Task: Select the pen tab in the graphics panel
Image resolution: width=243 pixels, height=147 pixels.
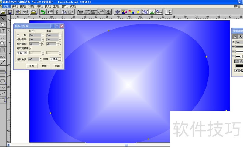Action: tap(235, 37)
